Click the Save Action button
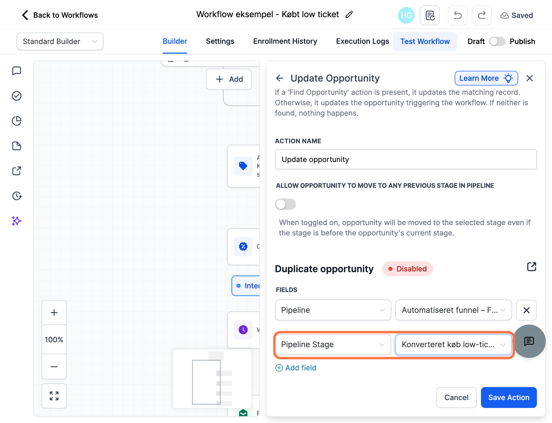The image size is (552, 423). pyautogui.click(x=509, y=397)
